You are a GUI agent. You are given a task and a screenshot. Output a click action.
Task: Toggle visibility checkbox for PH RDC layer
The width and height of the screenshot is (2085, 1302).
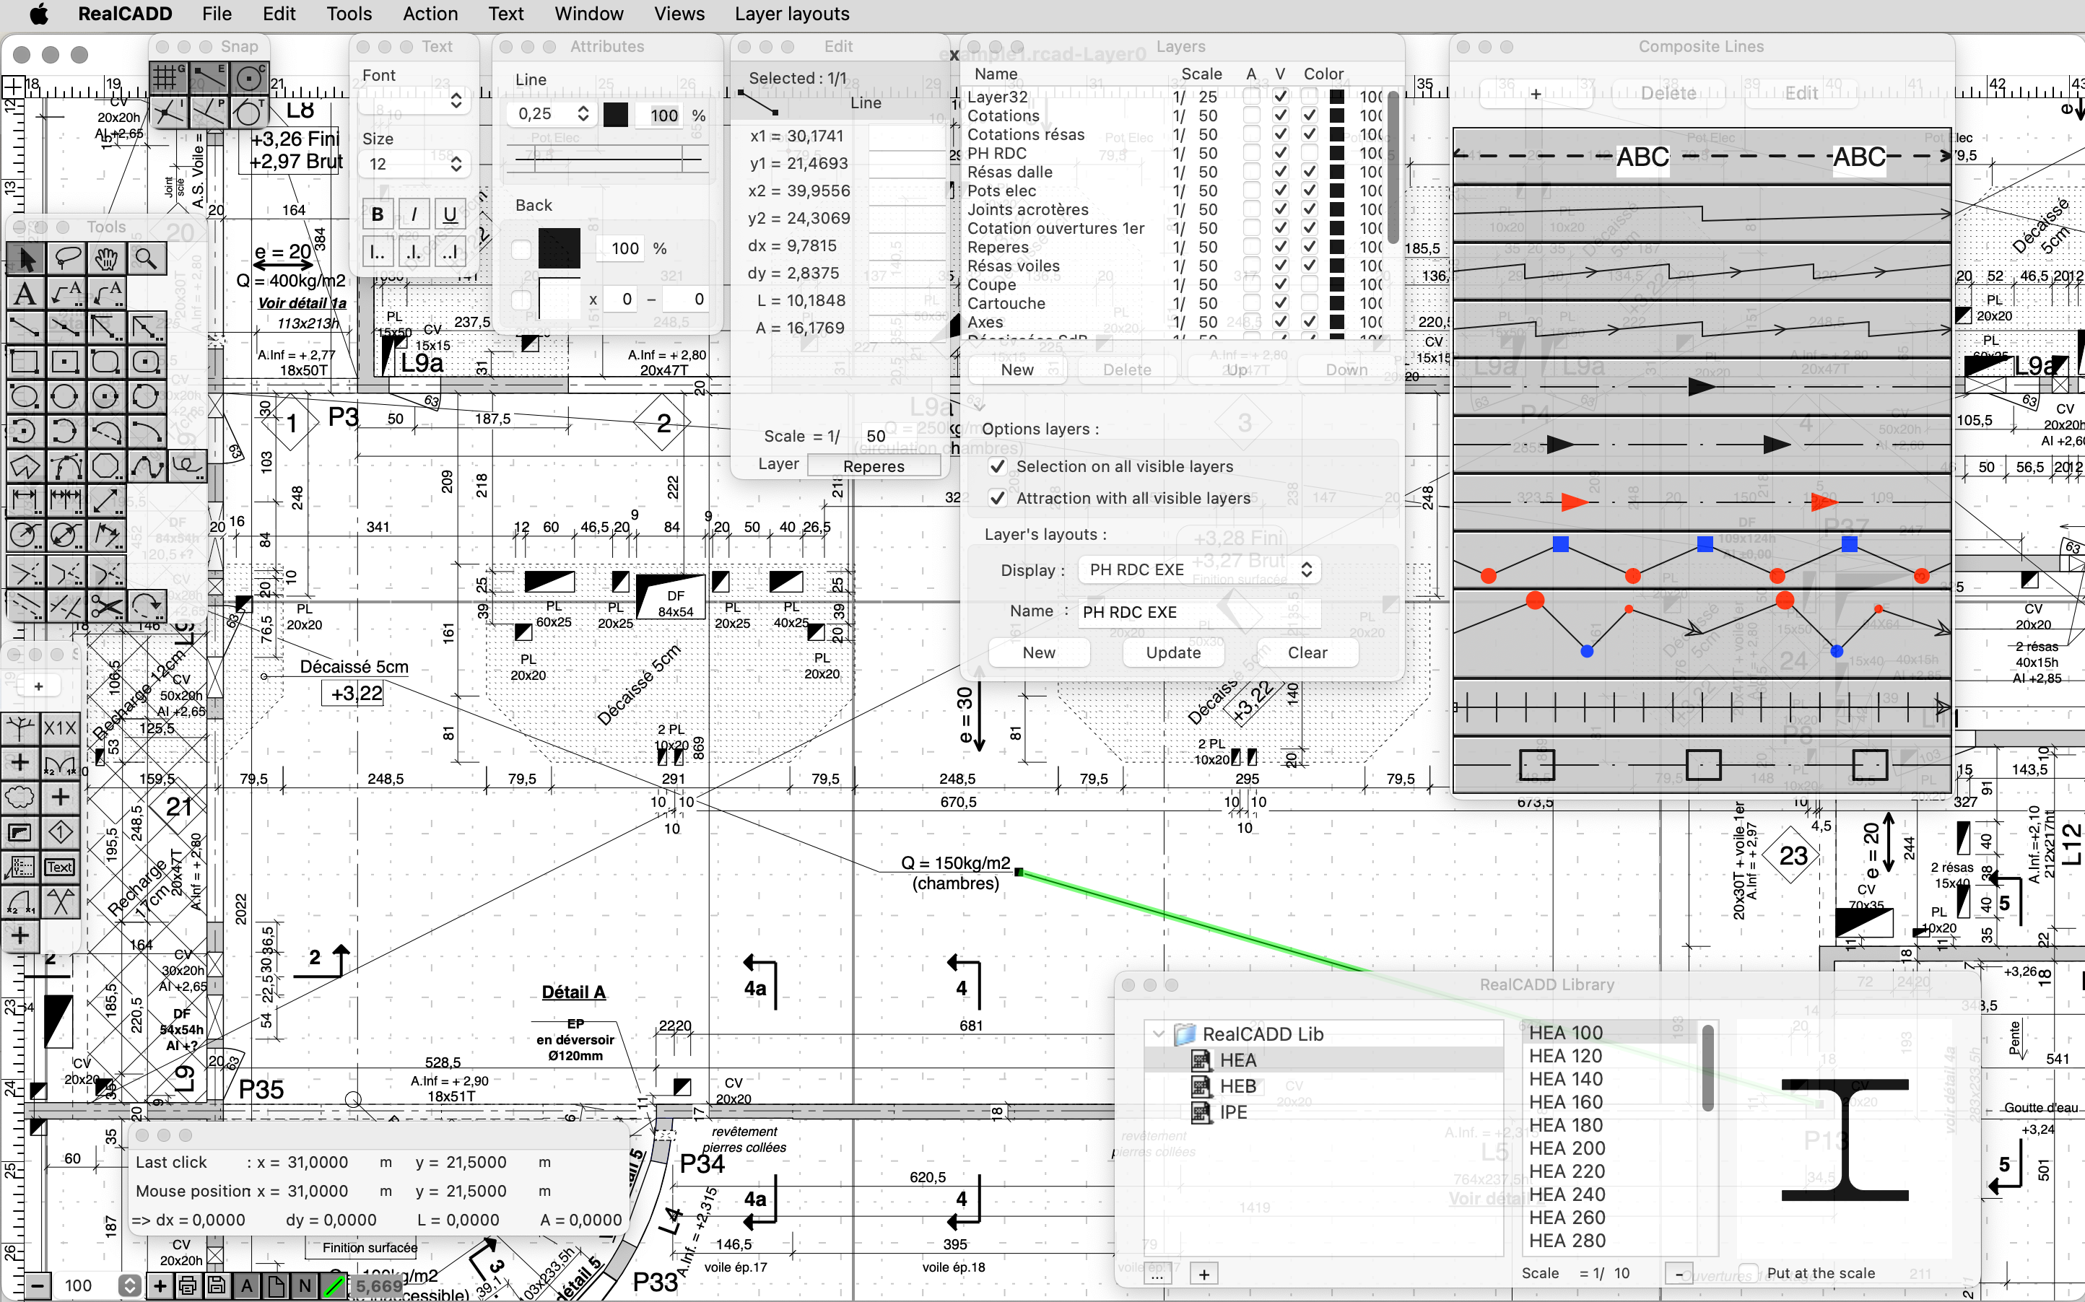[x=1281, y=153]
